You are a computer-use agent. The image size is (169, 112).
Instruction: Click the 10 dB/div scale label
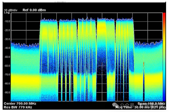11,10
